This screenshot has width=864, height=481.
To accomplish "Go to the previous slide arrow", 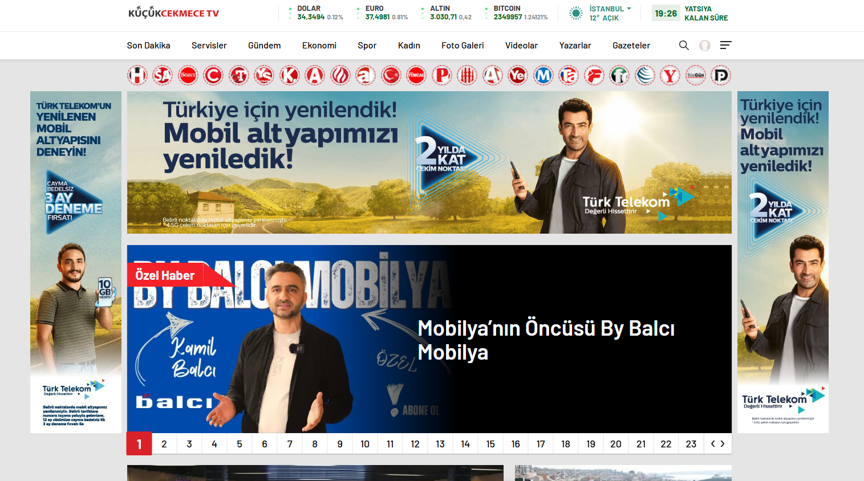I will [713, 443].
